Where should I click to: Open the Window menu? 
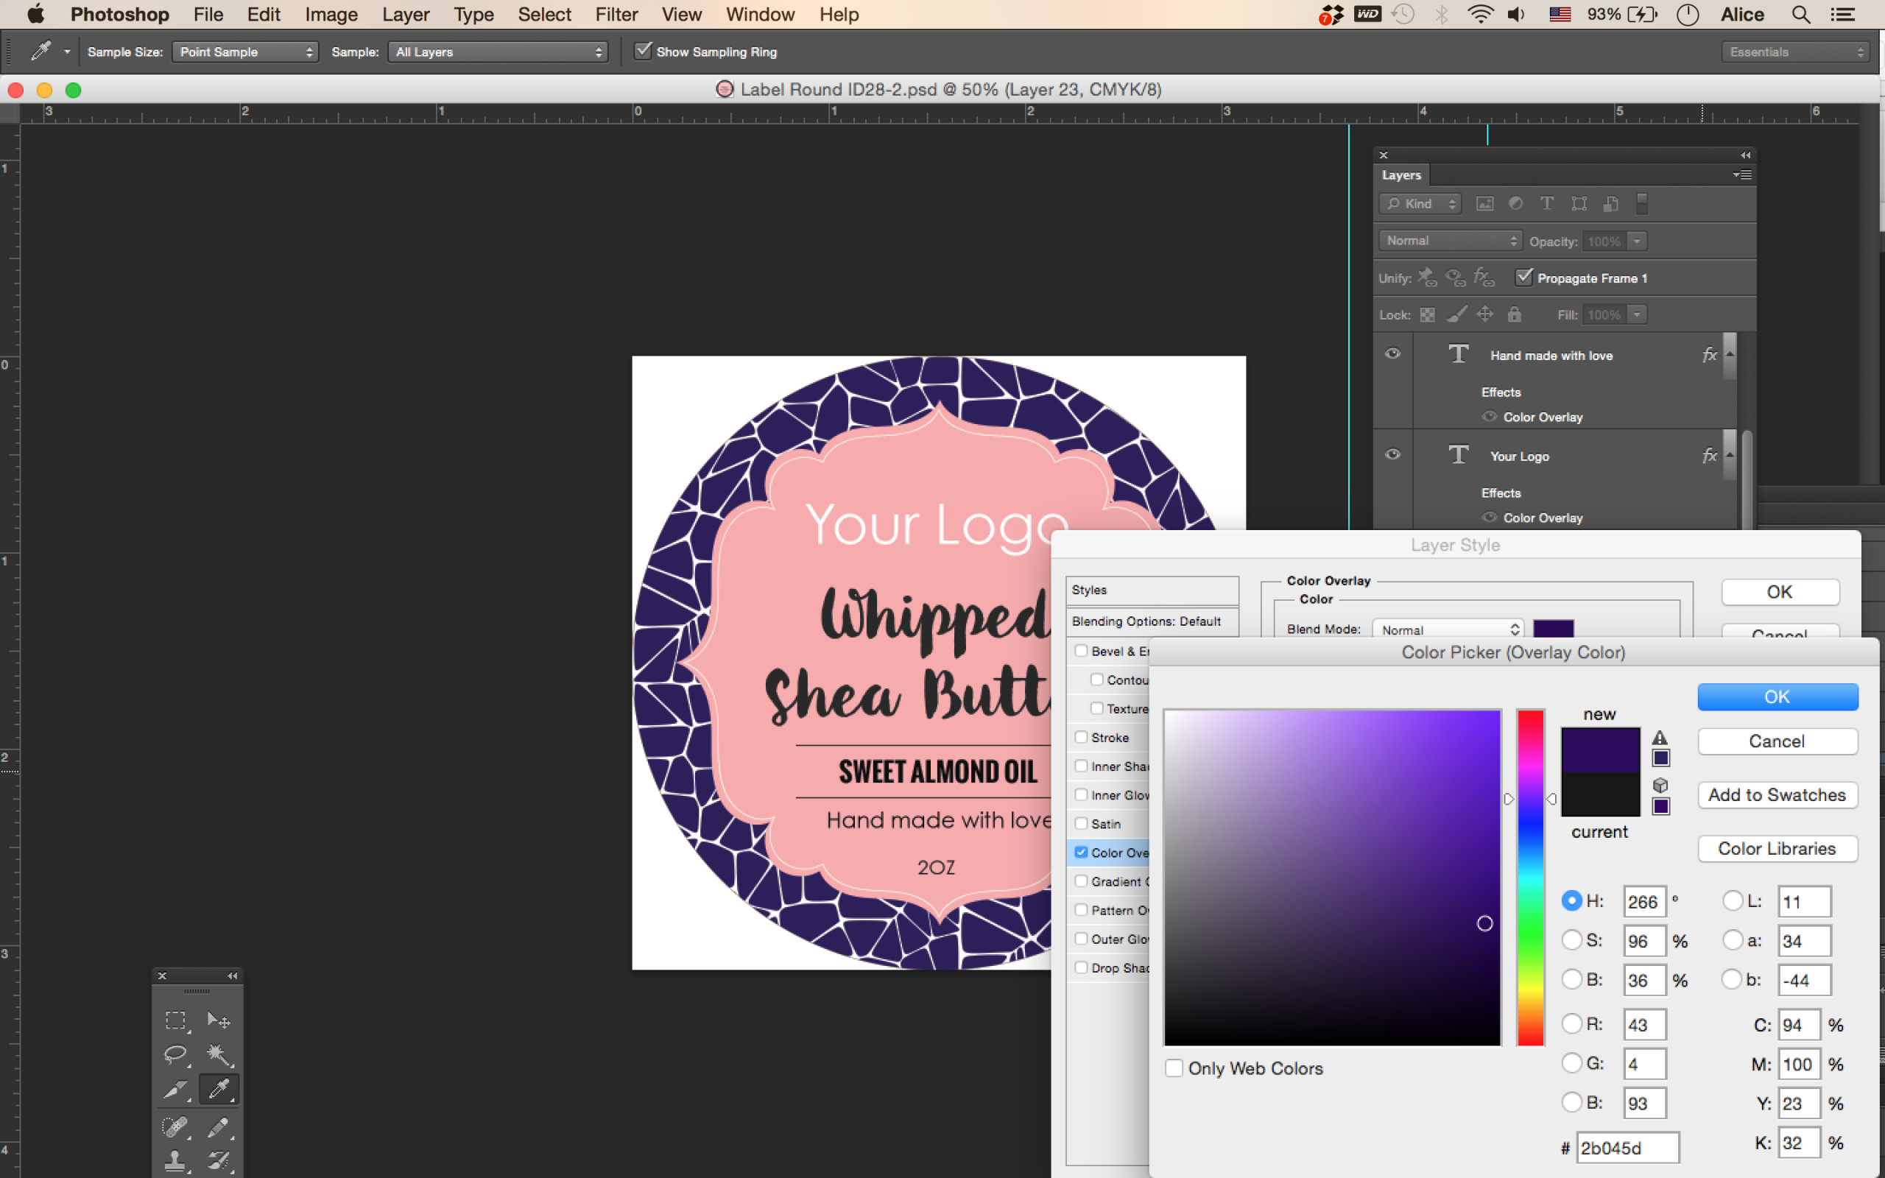pos(760,14)
